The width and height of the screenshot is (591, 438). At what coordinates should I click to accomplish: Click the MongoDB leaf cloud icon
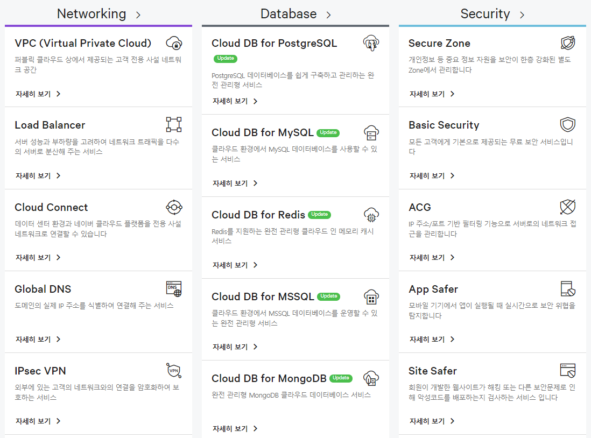[x=371, y=378]
